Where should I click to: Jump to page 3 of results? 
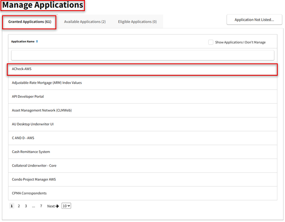coord(26,206)
